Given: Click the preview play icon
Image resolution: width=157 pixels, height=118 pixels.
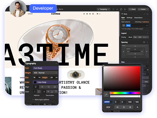Looking at the screenshot, I should click(x=125, y=9).
